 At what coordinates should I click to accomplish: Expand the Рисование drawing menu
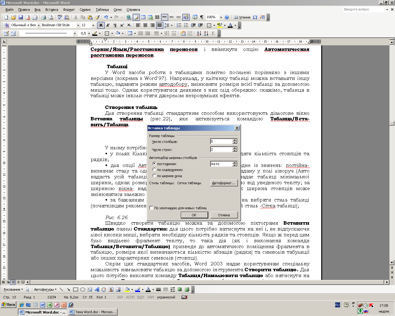point(13,289)
